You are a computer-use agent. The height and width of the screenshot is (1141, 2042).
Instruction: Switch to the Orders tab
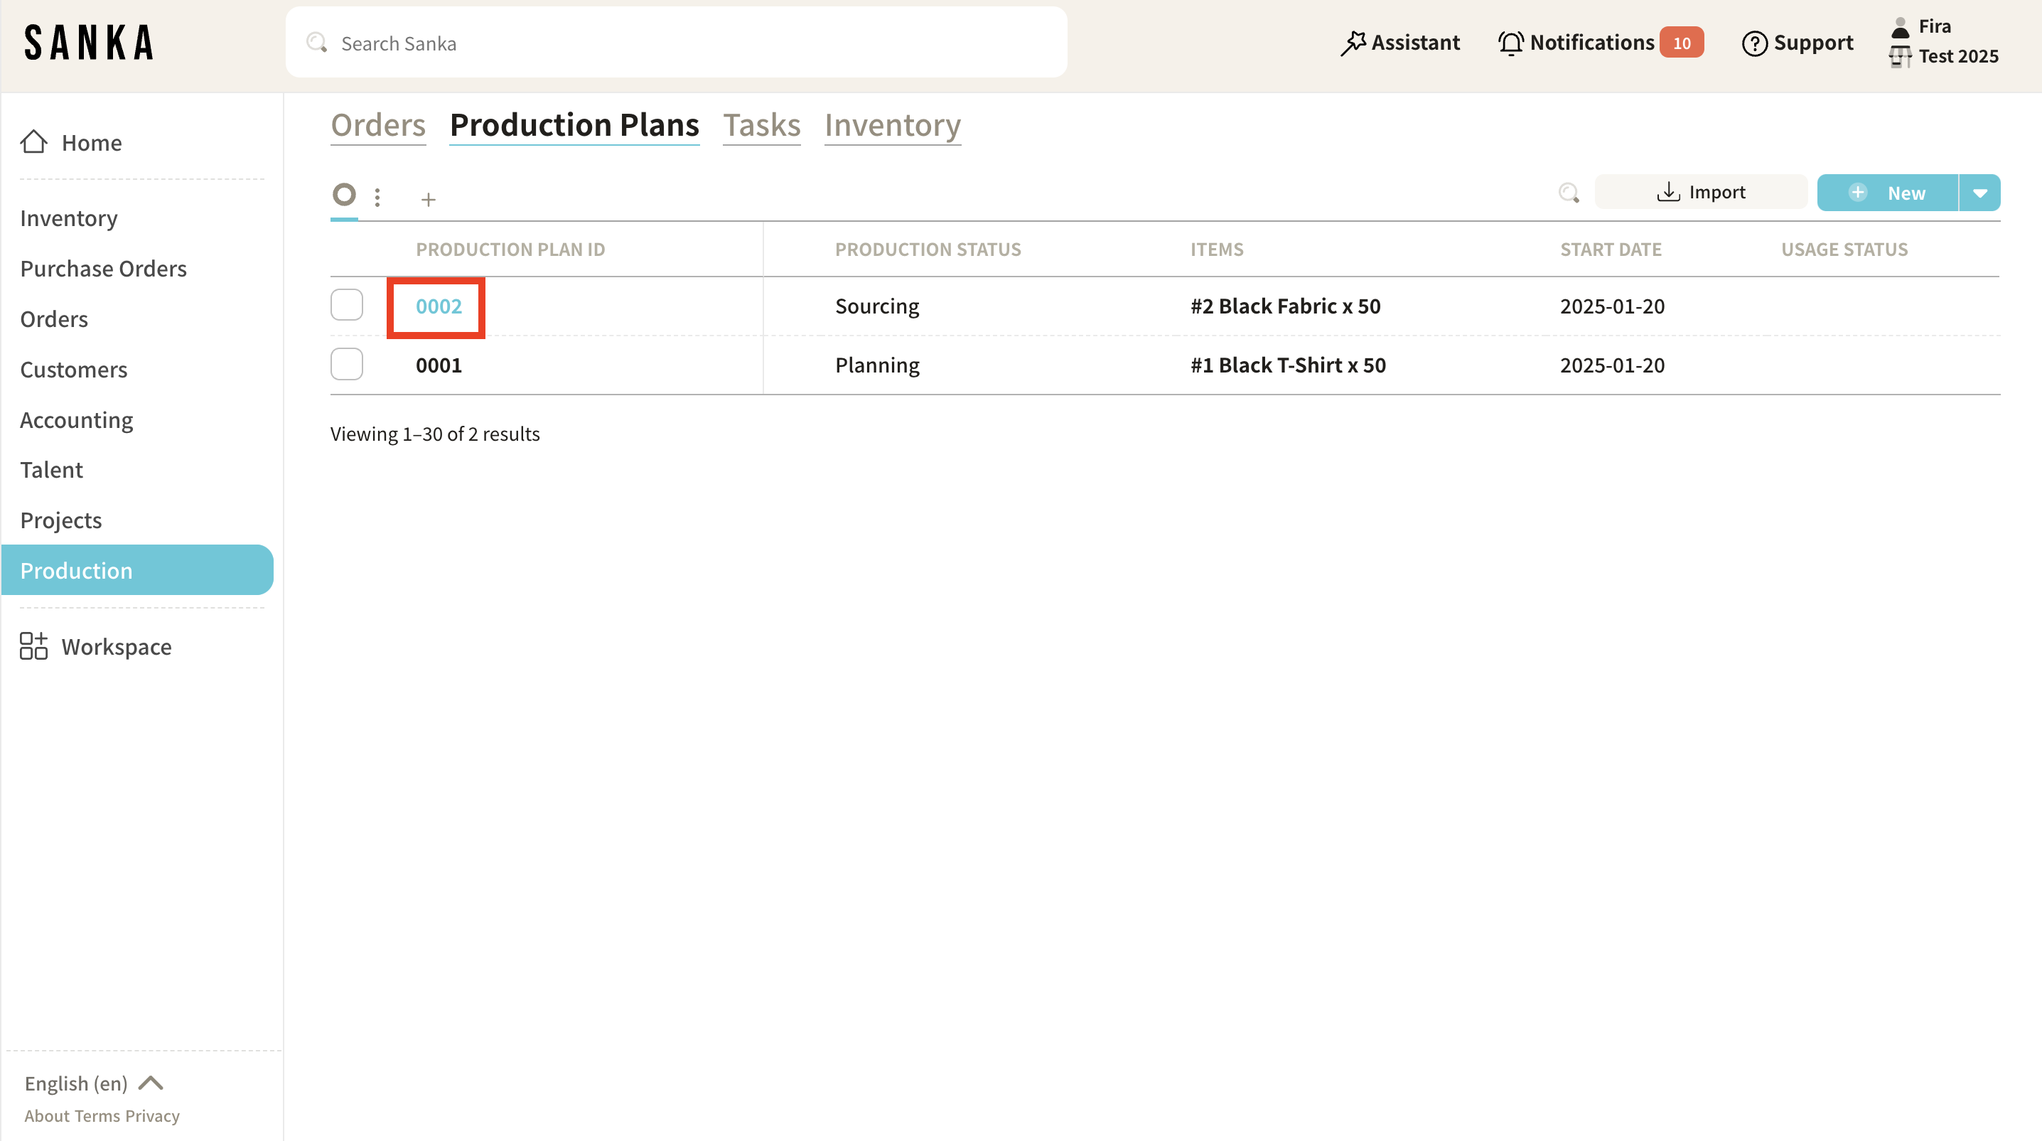point(377,125)
